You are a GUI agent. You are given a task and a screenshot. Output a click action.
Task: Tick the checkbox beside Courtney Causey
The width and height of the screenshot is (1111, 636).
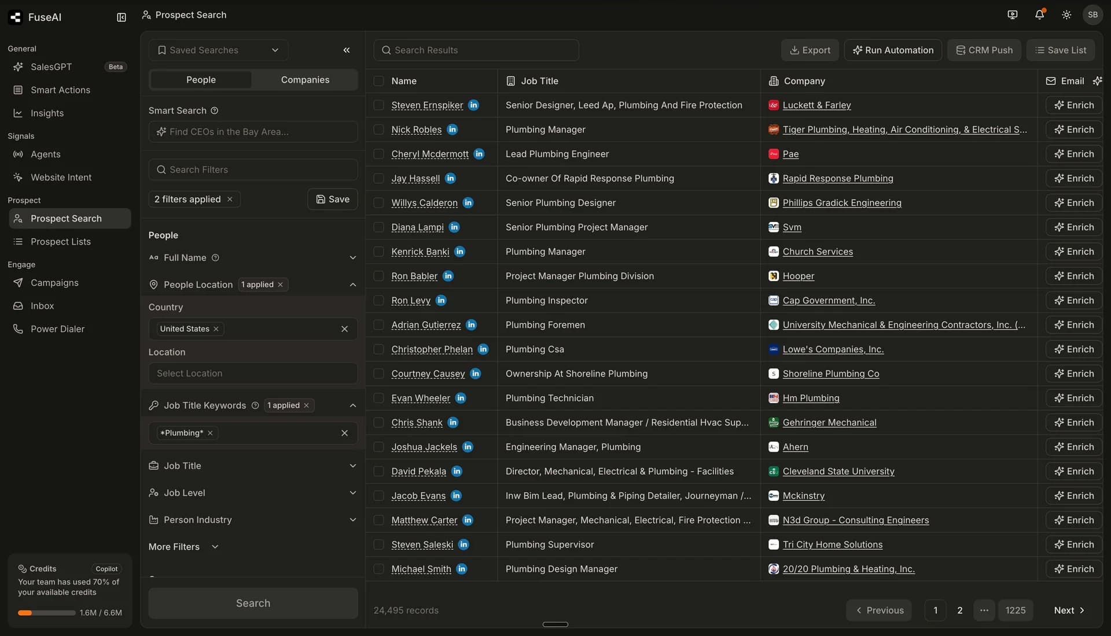pyautogui.click(x=378, y=374)
